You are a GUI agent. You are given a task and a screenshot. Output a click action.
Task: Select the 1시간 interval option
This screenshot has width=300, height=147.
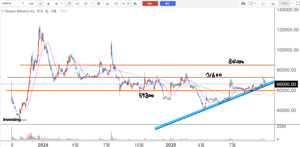[x=31, y=4]
